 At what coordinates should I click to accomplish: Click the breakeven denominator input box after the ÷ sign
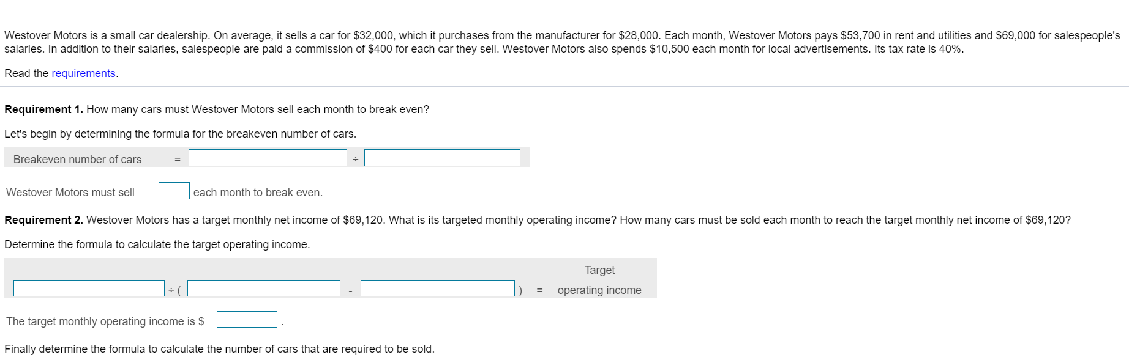441,158
